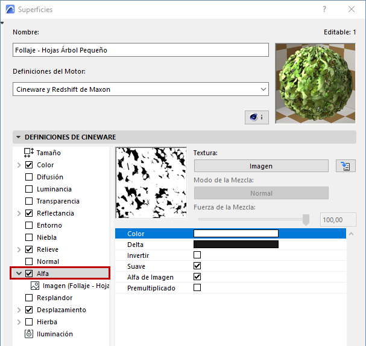Enable the Entorno channel checkbox
Screen dimensions: 366x346
coord(29,225)
